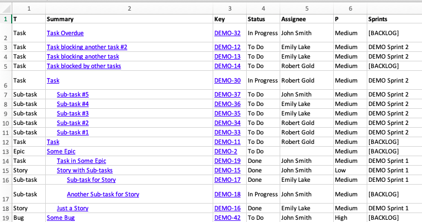Open the DEMO-2 key link

[226, 151]
